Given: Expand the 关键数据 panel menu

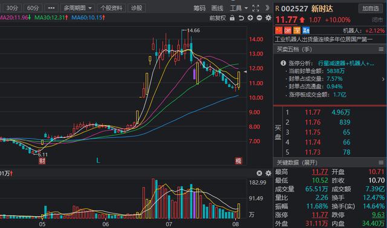Looking at the screenshot, I should (x=381, y=162).
